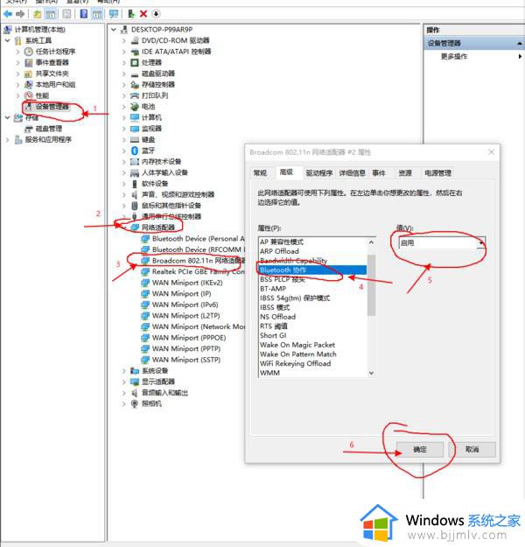The image size is (525, 547).
Task: Collapse the 系统工具 tree node
Action: (8, 40)
